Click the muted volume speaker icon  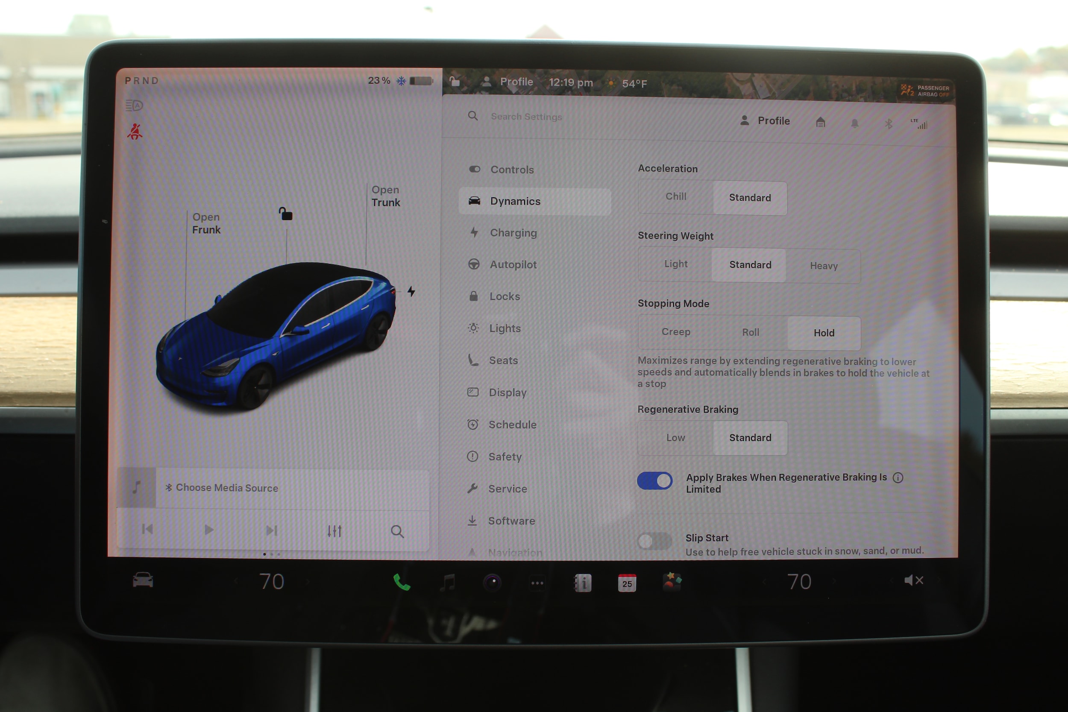pyautogui.click(x=913, y=580)
